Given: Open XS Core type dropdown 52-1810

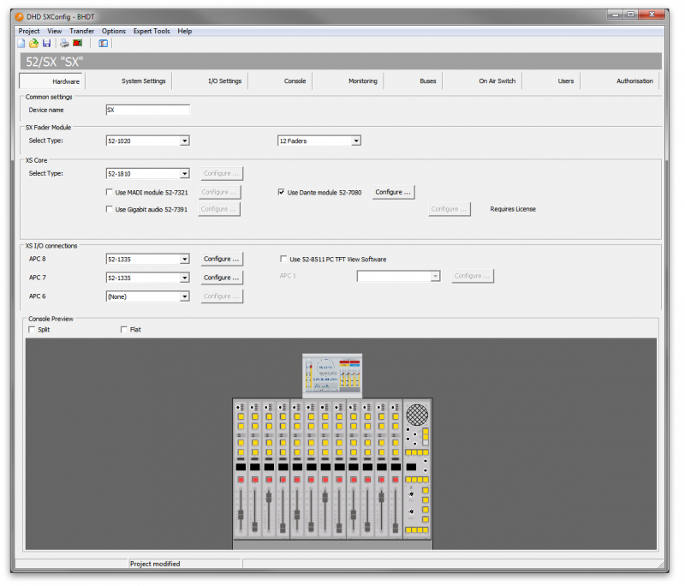Looking at the screenshot, I should point(147,173).
